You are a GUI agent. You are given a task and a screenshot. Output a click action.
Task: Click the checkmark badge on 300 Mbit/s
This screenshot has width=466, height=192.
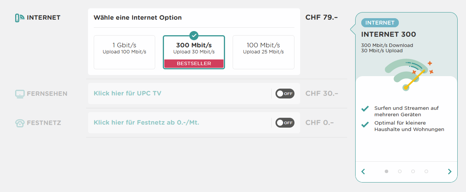(x=194, y=36)
